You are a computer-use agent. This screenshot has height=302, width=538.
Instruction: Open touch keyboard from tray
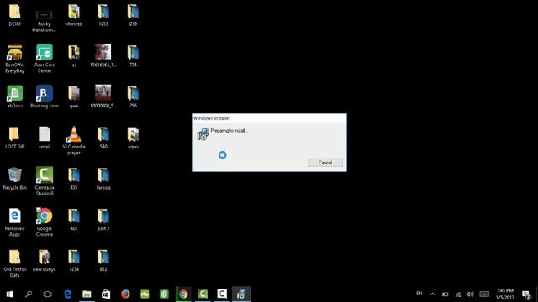pos(484,294)
